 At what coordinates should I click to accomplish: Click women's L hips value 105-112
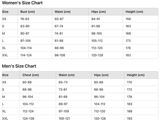(97, 41)
